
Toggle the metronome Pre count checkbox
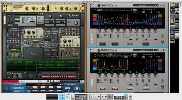click(67, 96)
